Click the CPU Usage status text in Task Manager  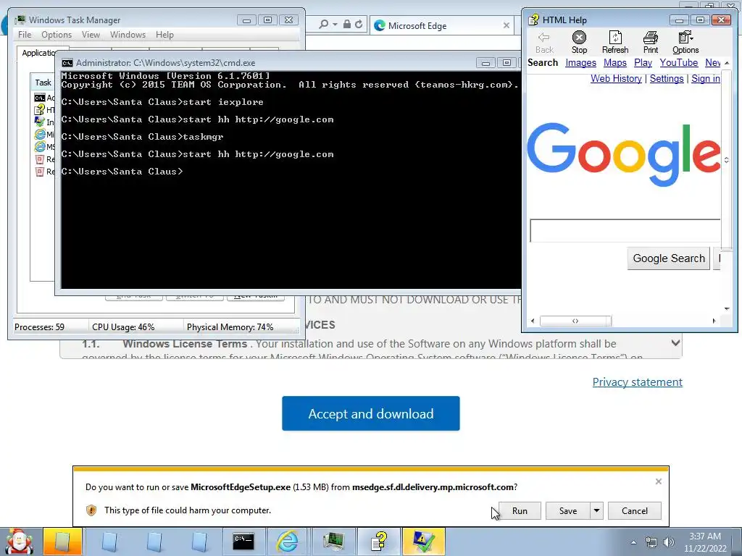(x=123, y=327)
